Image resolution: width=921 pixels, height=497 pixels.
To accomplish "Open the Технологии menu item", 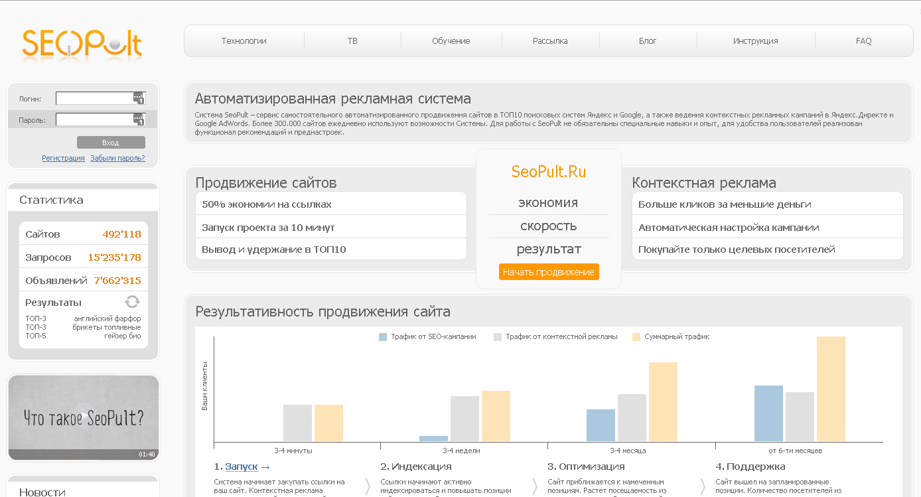I will pyautogui.click(x=244, y=40).
